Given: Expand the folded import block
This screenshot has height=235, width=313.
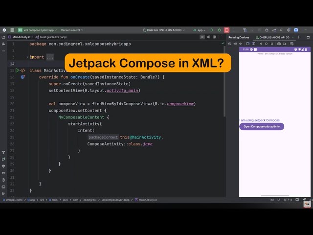Looking at the screenshot, I should click(27, 57).
